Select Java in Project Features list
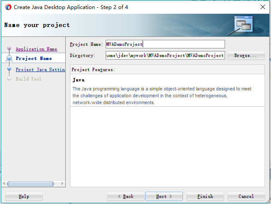 (x=79, y=80)
